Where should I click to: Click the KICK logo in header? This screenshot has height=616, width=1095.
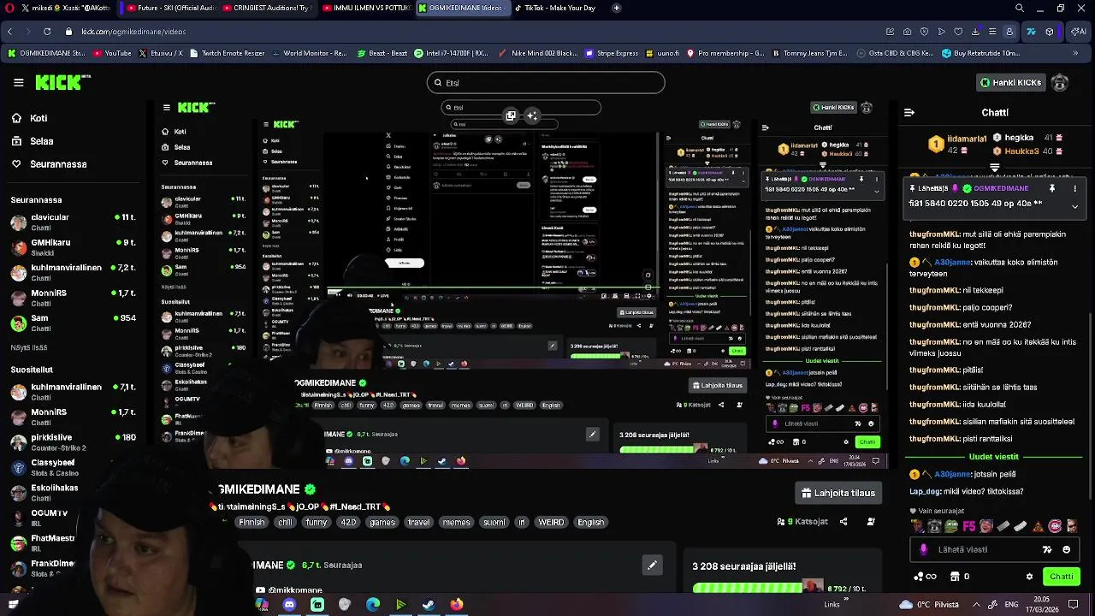[x=57, y=82]
